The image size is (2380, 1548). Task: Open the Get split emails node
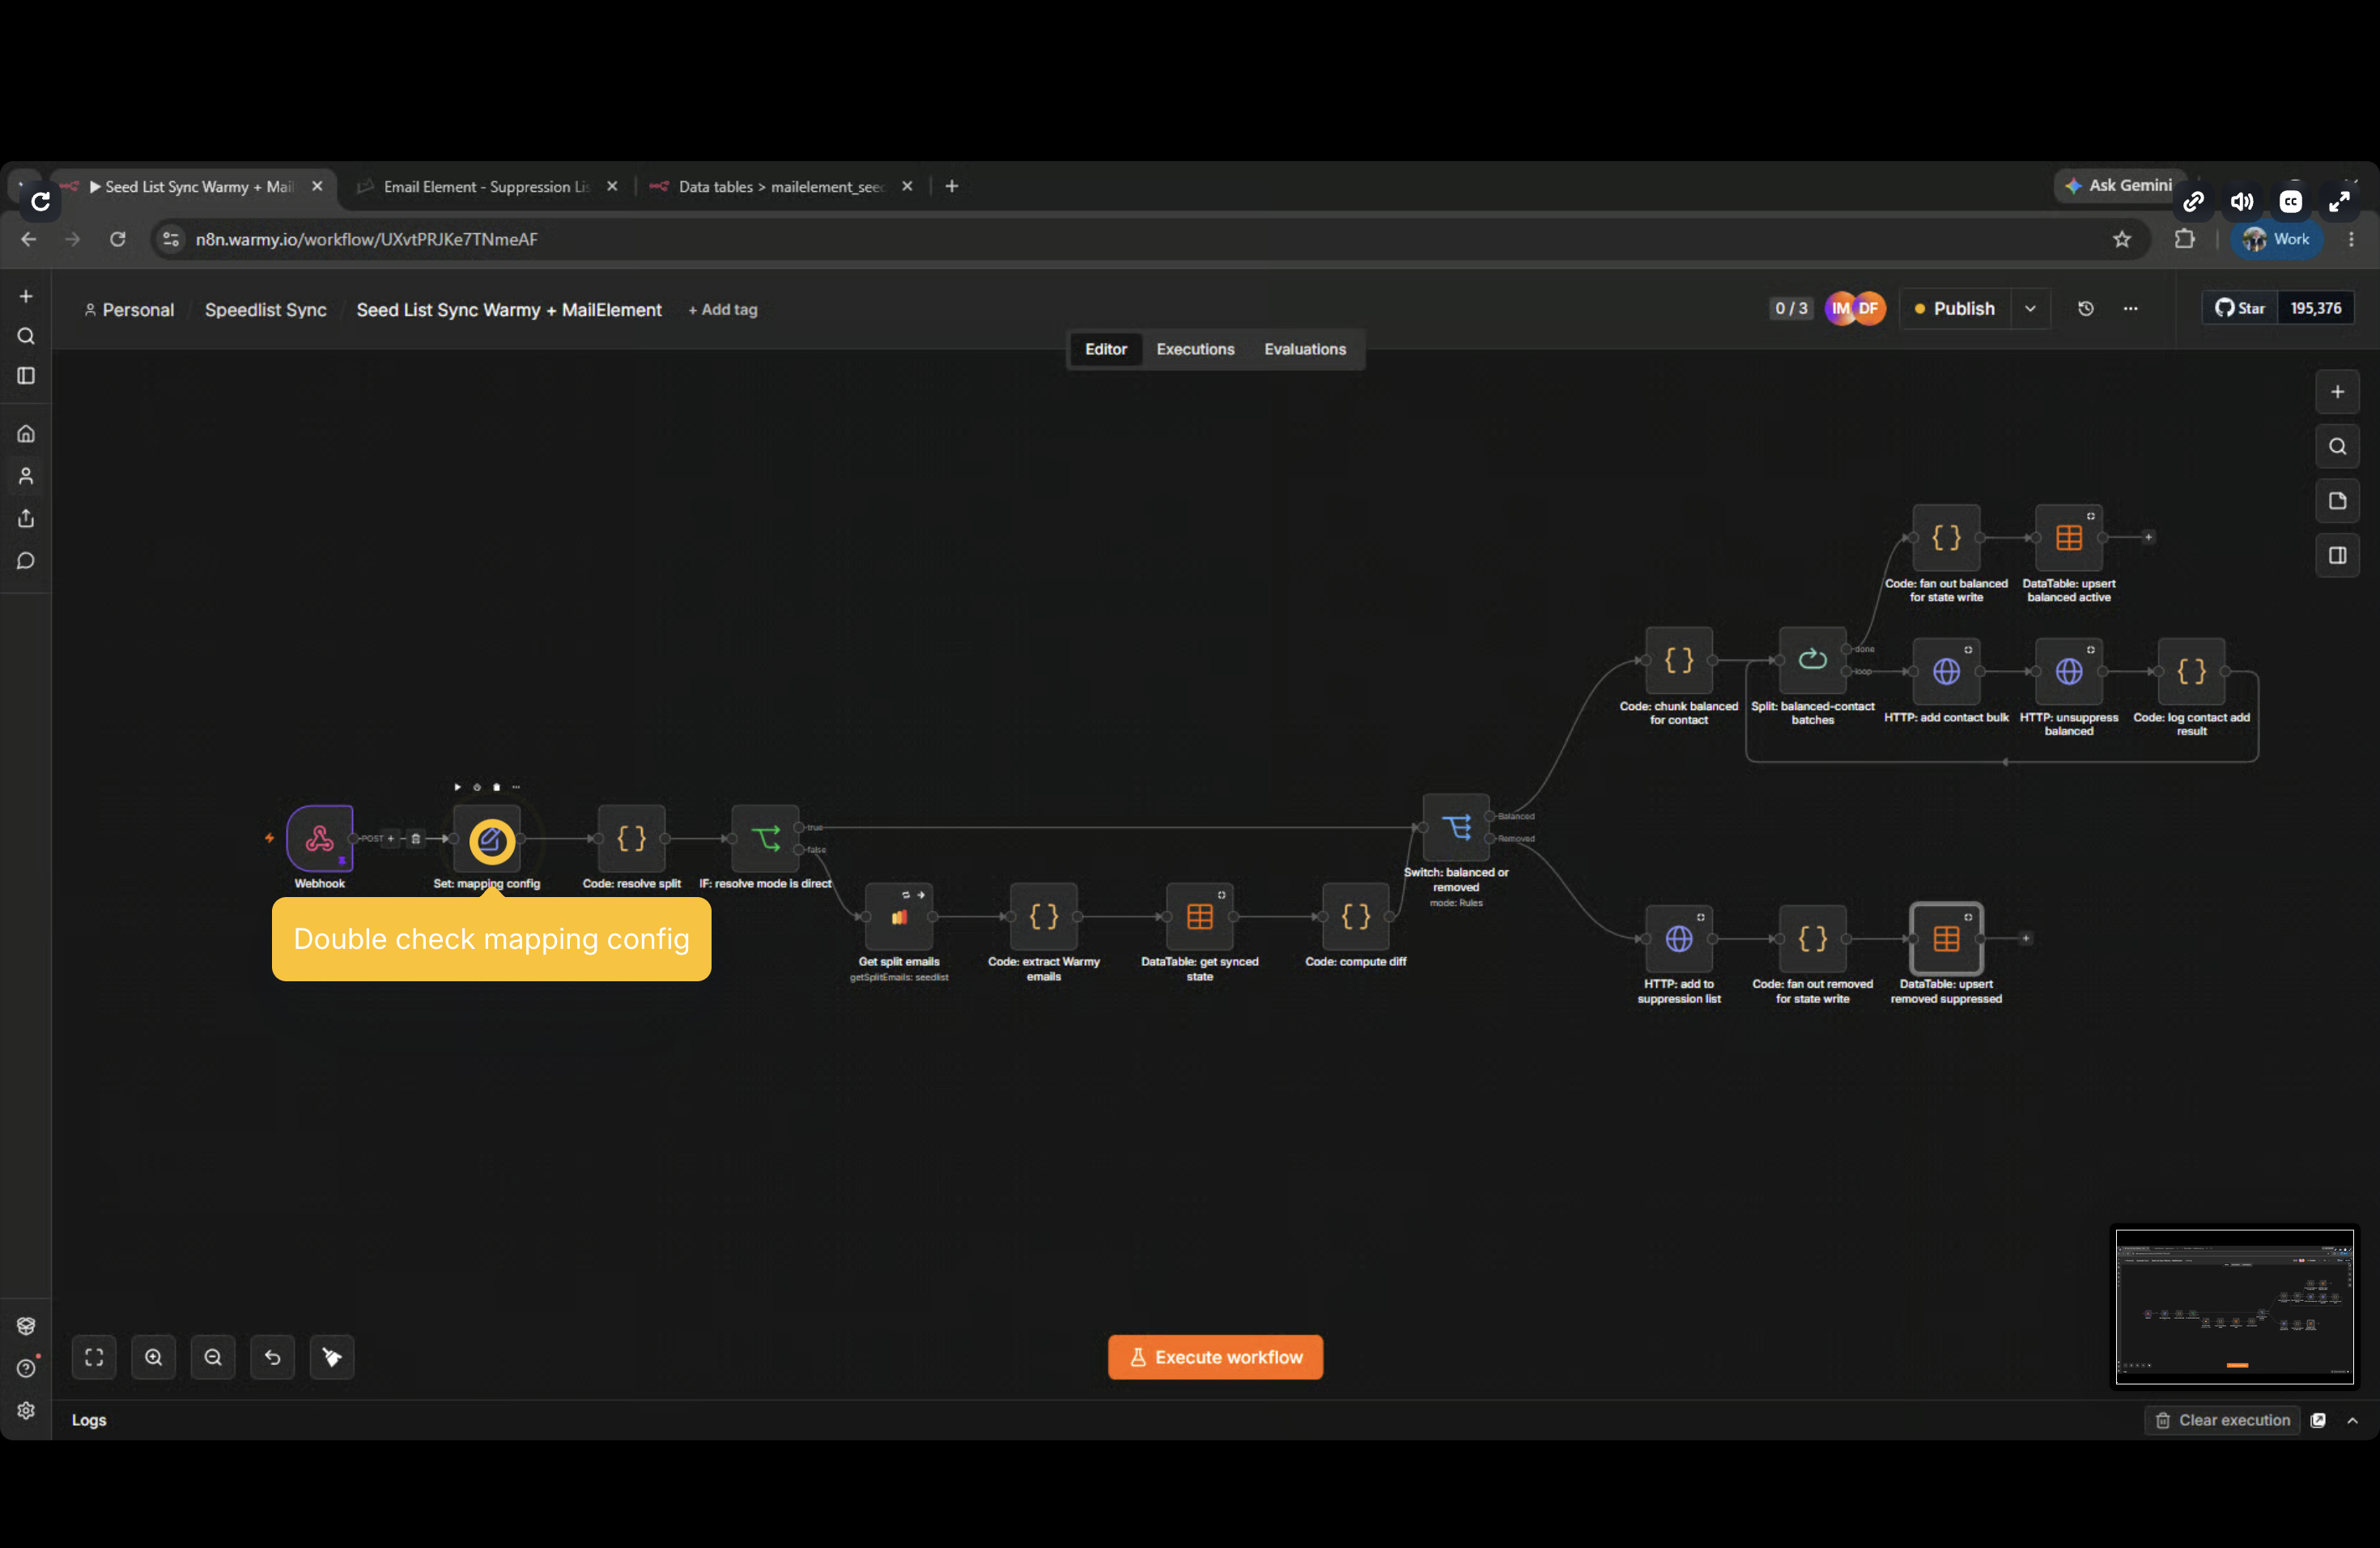click(899, 916)
